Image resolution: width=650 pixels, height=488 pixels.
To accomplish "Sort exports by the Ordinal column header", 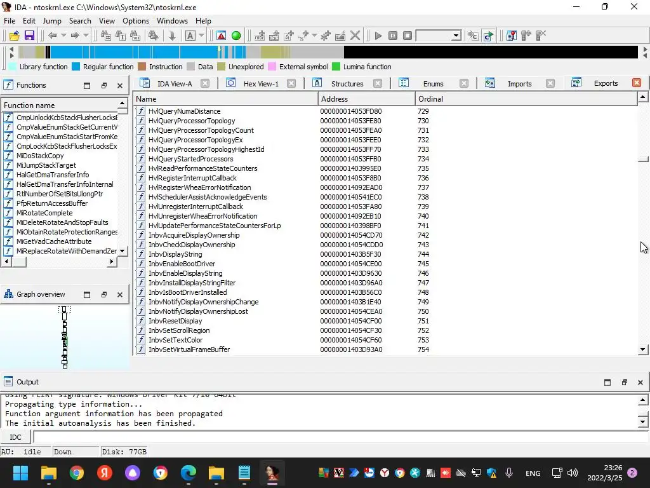I will click(x=526, y=99).
